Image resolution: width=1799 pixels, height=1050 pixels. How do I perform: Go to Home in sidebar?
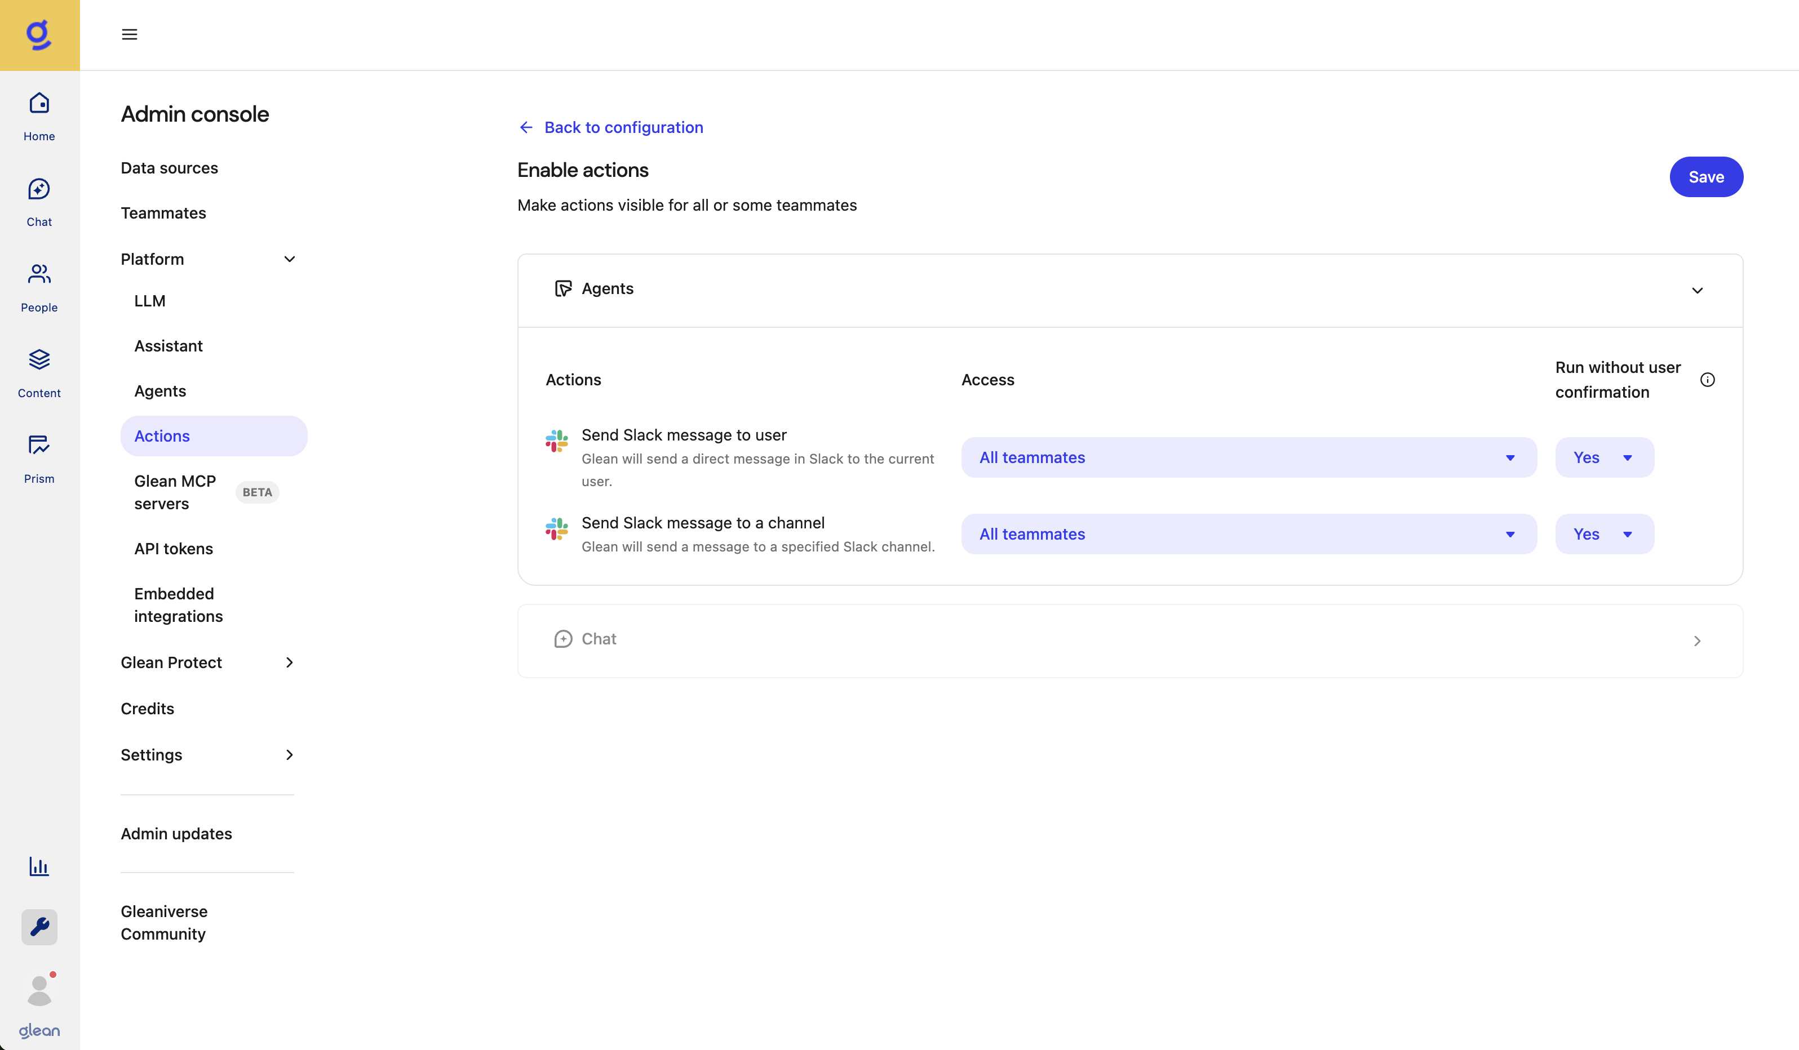[39, 116]
